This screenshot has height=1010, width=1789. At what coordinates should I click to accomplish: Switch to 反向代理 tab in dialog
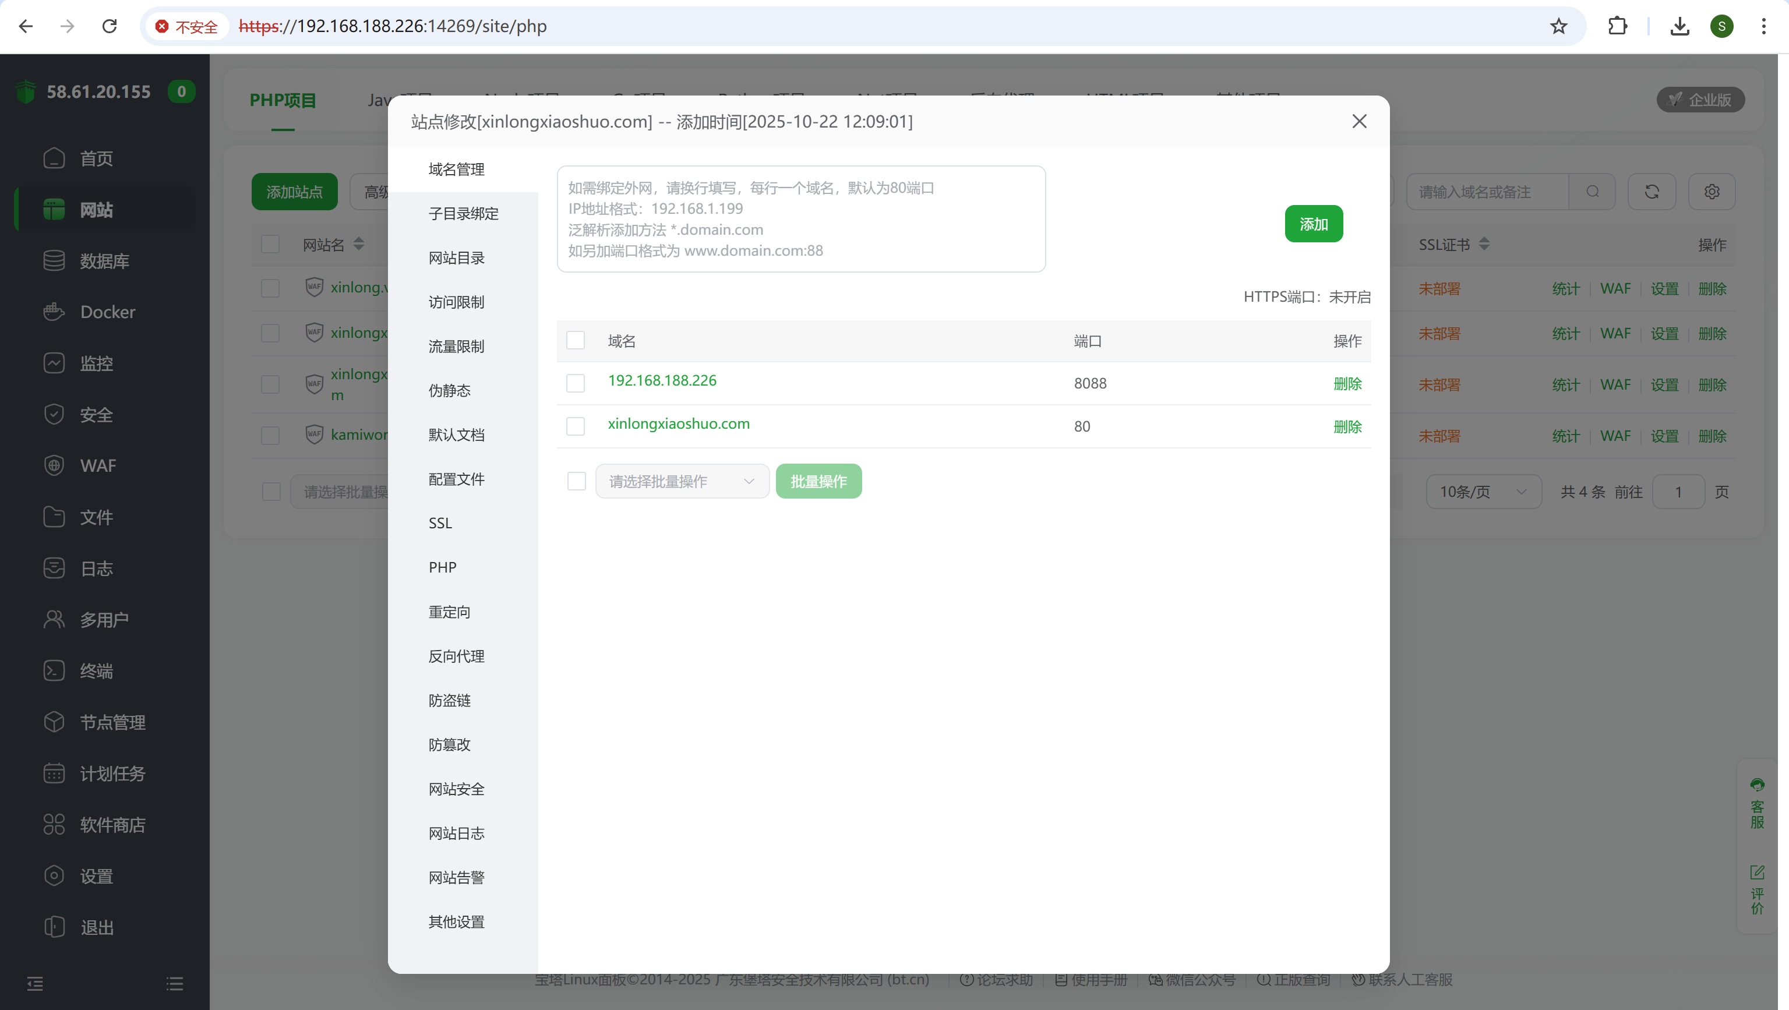coord(456,656)
